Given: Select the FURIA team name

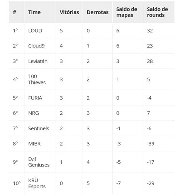Looking at the screenshot, I should [35, 98].
